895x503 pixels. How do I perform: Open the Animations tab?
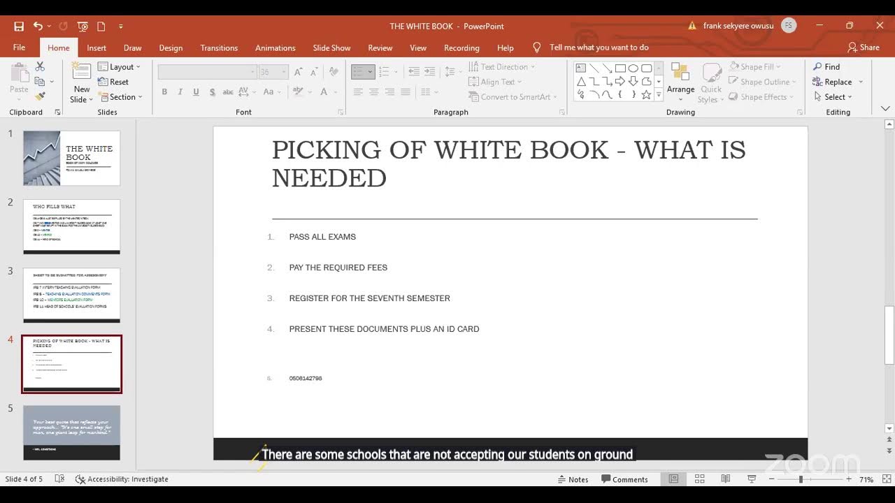click(275, 48)
